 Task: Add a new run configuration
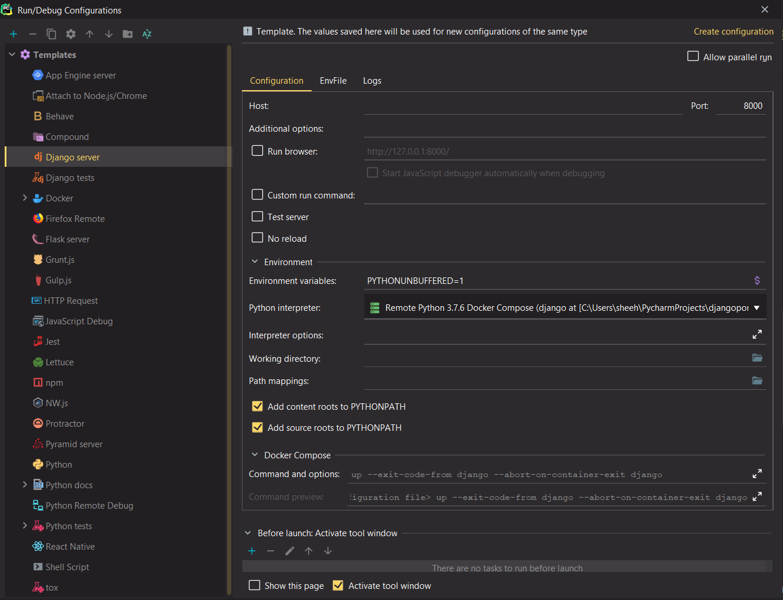pos(13,34)
